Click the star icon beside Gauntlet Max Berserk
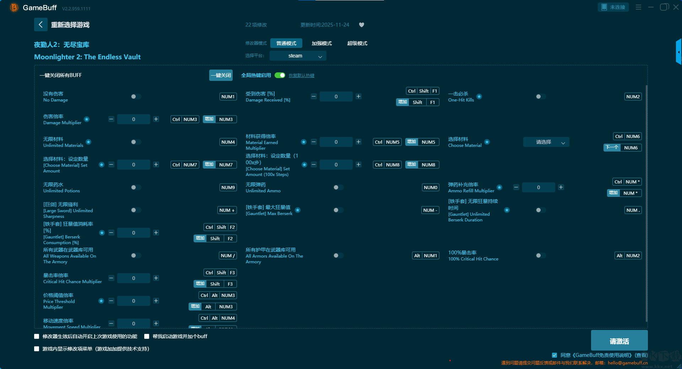682x369 pixels. point(298,210)
